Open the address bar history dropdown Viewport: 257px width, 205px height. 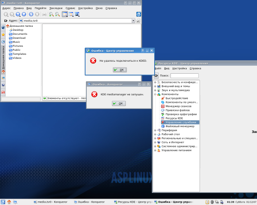point(133,20)
